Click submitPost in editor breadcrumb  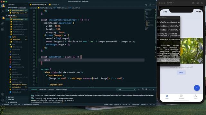pos(76,8)
